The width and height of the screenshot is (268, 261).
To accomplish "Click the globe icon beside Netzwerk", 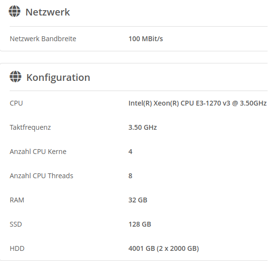I will click(x=15, y=11).
